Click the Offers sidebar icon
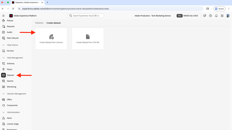Screen dimensions: 232x130 click(x=3, y=99)
